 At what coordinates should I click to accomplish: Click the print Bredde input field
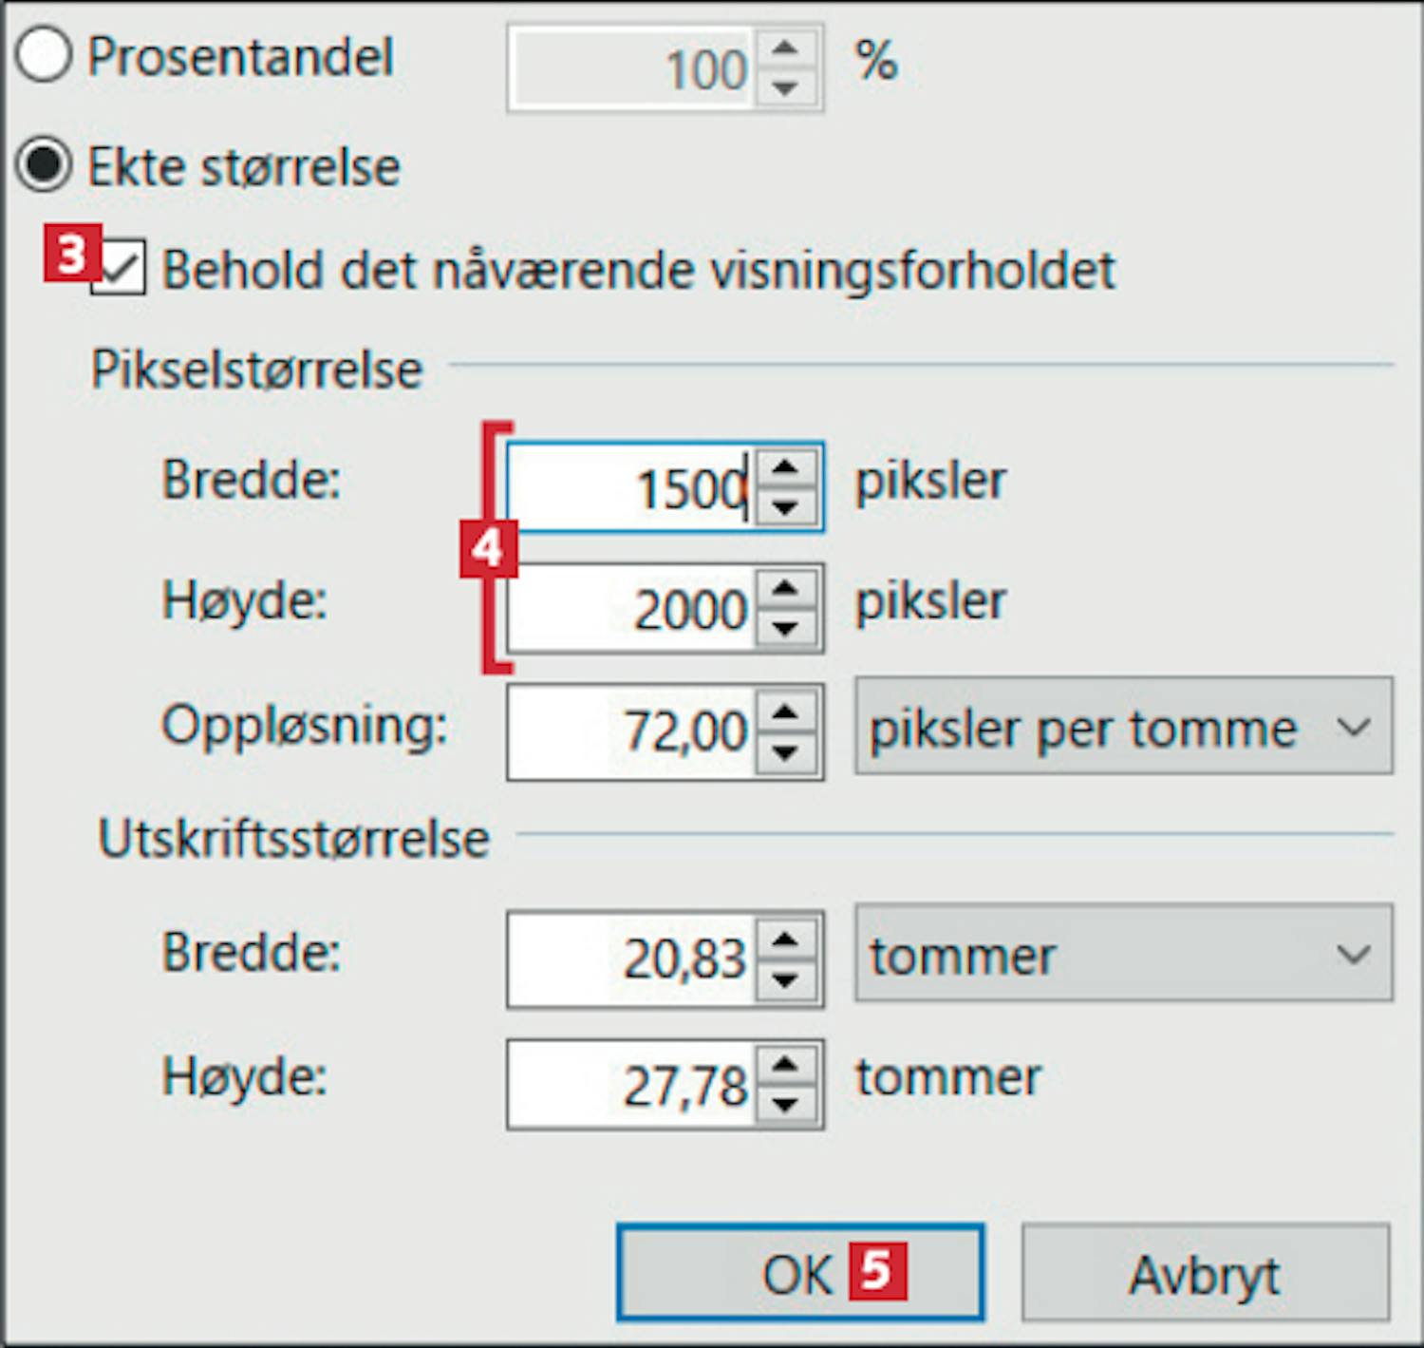pyautogui.click(x=631, y=959)
